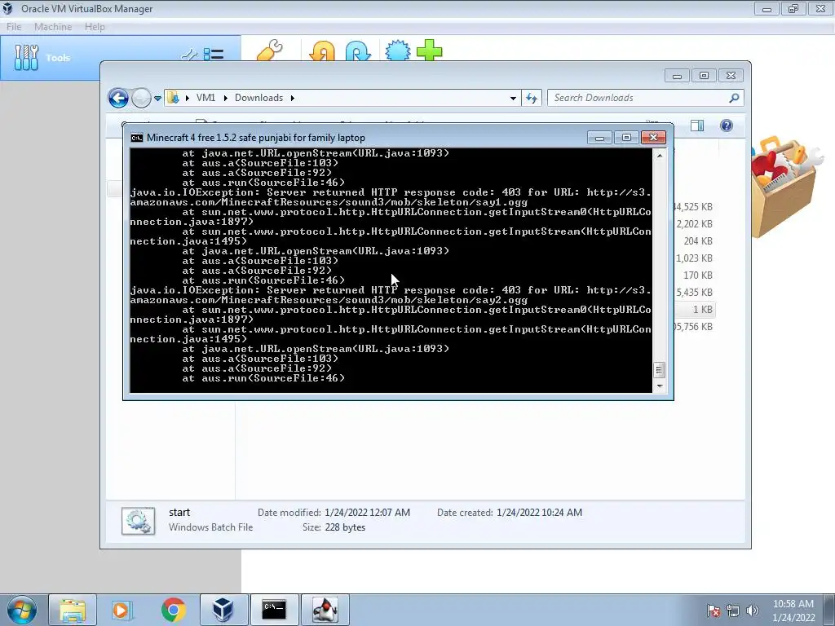Minimize the Minecraft console window
This screenshot has width=835, height=626.
(x=599, y=138)
